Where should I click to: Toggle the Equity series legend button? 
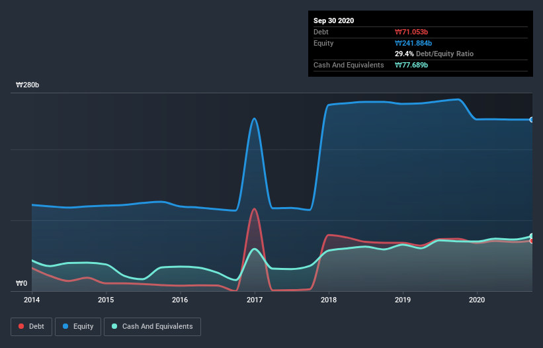coord(78,327)
